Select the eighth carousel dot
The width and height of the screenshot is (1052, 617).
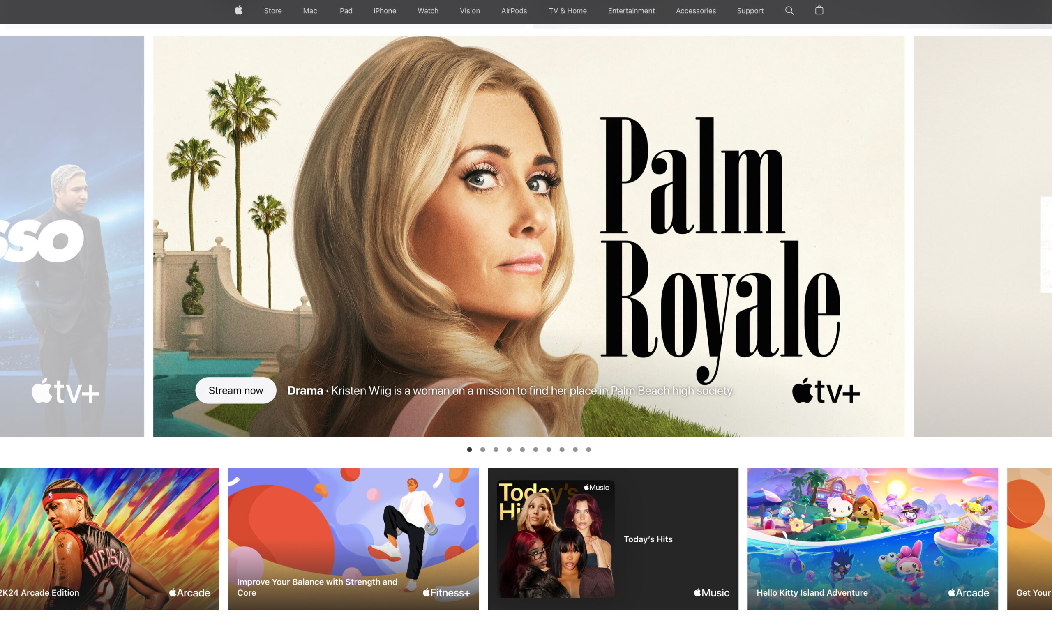pos(562,449)
